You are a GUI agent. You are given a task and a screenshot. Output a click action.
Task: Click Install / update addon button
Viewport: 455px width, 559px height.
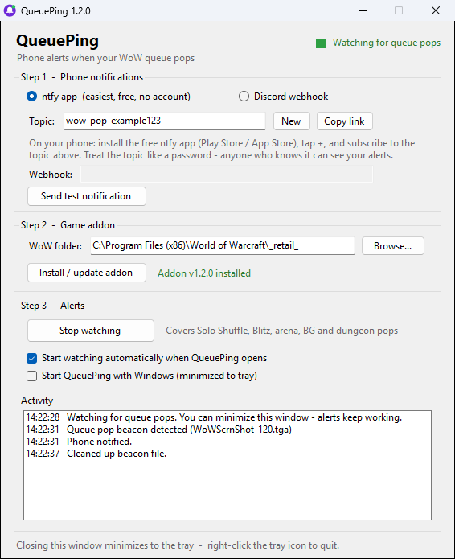87,273
